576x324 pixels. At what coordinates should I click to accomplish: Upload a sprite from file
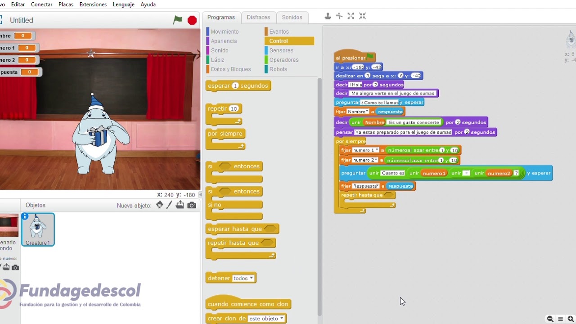(x=180, y=205)
